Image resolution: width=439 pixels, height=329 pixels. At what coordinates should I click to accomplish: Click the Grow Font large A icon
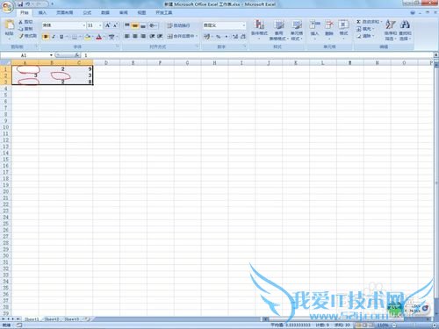tap(107, 25)
